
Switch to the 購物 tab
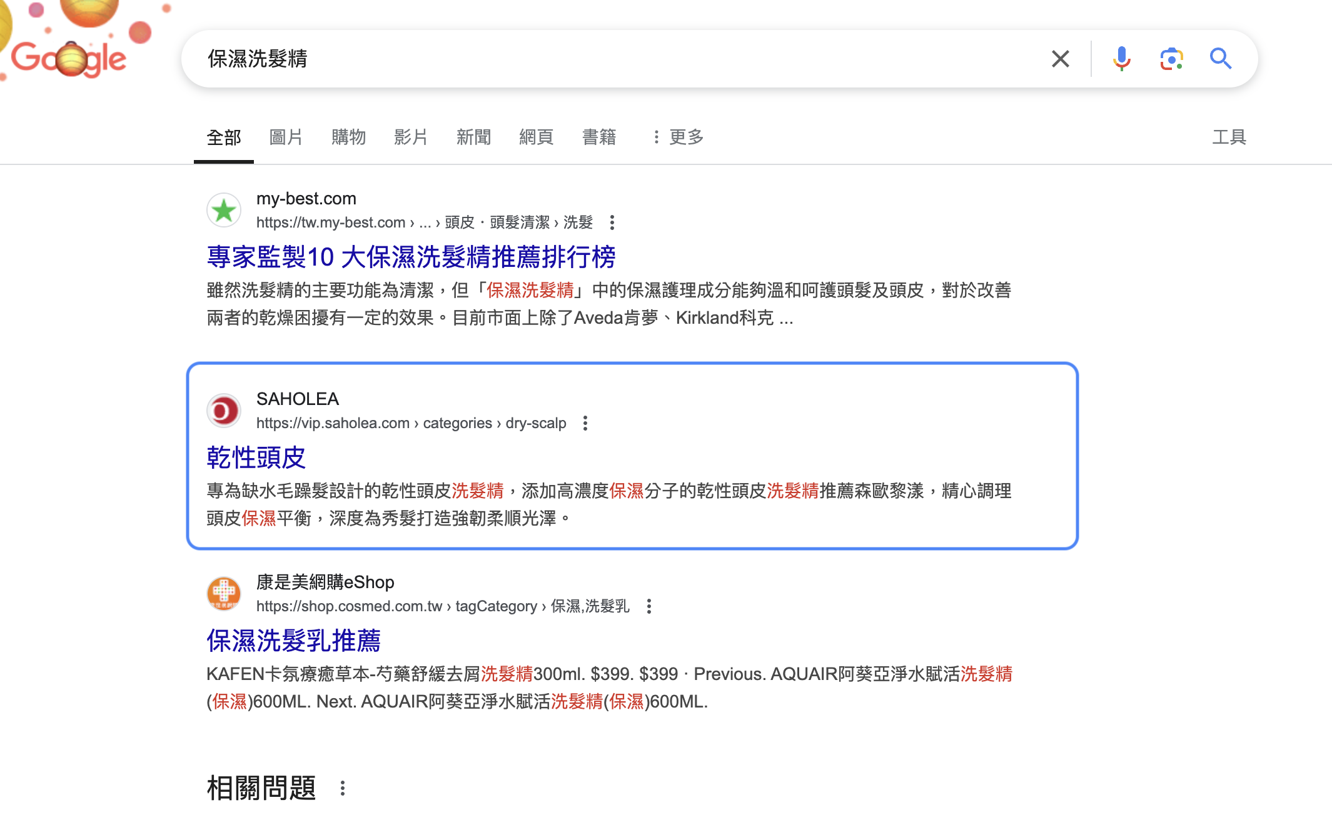click(348, 137)
